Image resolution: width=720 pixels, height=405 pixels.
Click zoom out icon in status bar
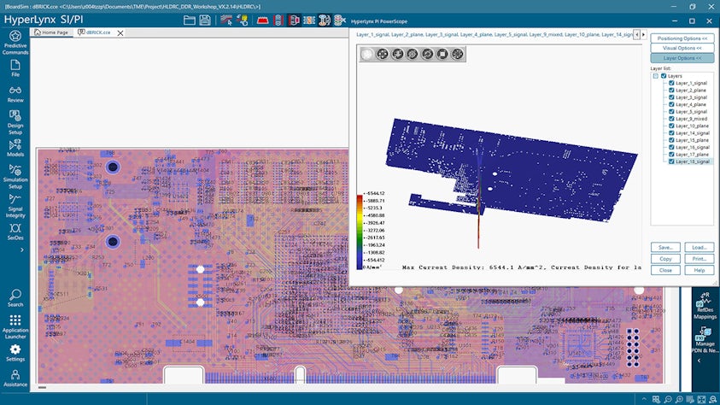(668, 400)
